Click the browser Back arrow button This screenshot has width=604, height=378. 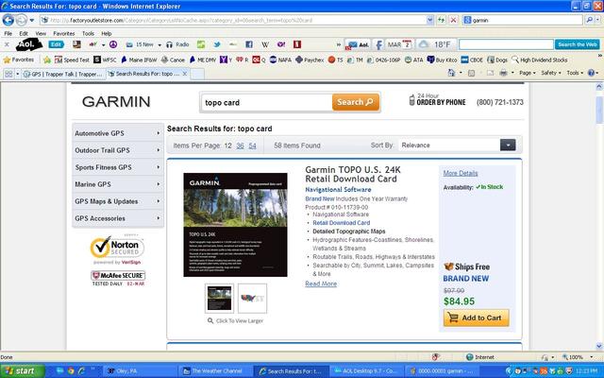(8, 20)
